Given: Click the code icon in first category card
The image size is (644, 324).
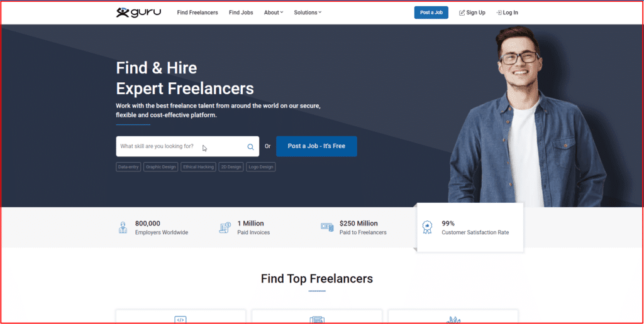Looking at the screenshot, I should coord(180,320).
